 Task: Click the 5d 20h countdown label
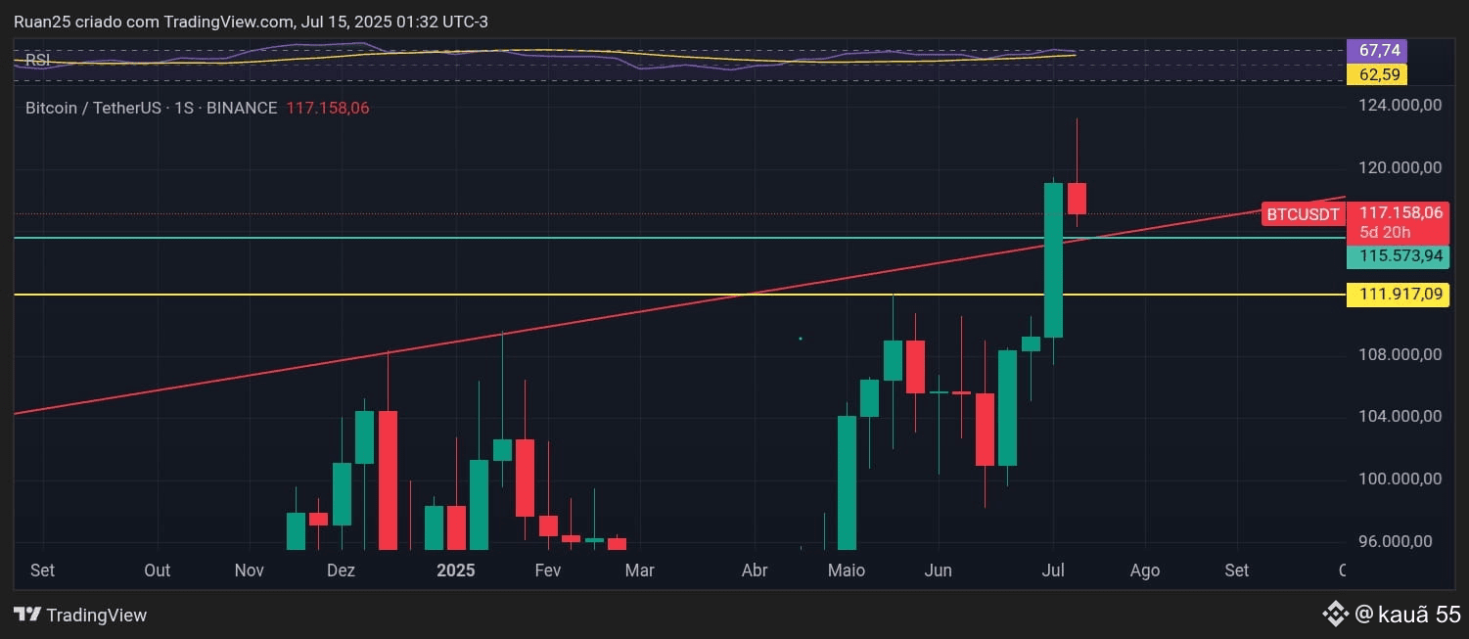pos(1384,233)
